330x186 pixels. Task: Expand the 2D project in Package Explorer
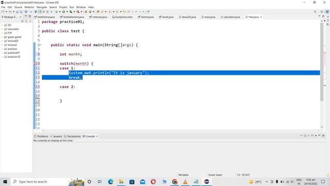point(2,25)
